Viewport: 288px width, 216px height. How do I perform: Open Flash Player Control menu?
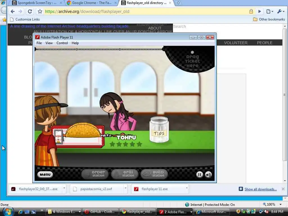(62, 43)
